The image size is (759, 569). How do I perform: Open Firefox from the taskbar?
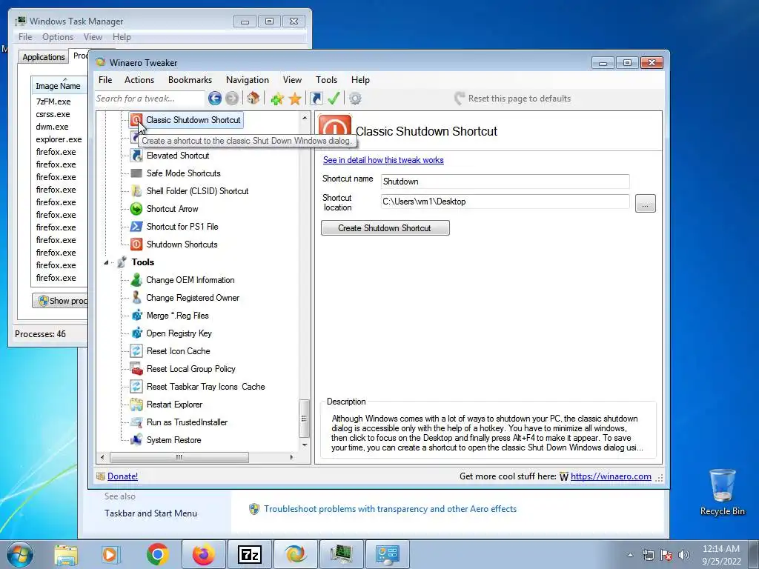pos(203,554)
